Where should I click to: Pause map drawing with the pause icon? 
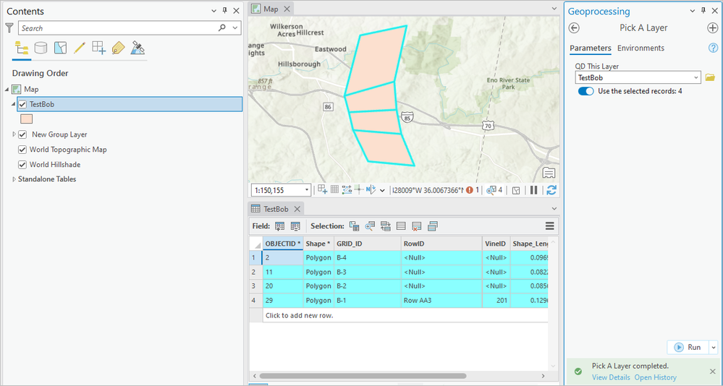point(534,190)
